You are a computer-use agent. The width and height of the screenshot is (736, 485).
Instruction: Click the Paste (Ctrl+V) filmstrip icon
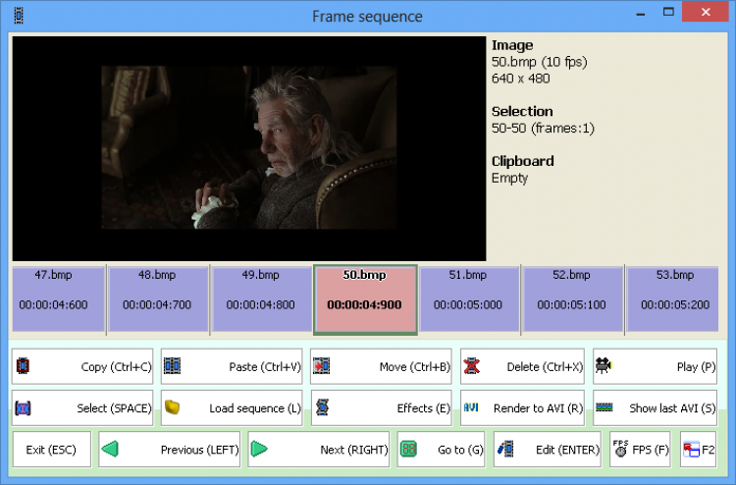[x=173, y=366]
